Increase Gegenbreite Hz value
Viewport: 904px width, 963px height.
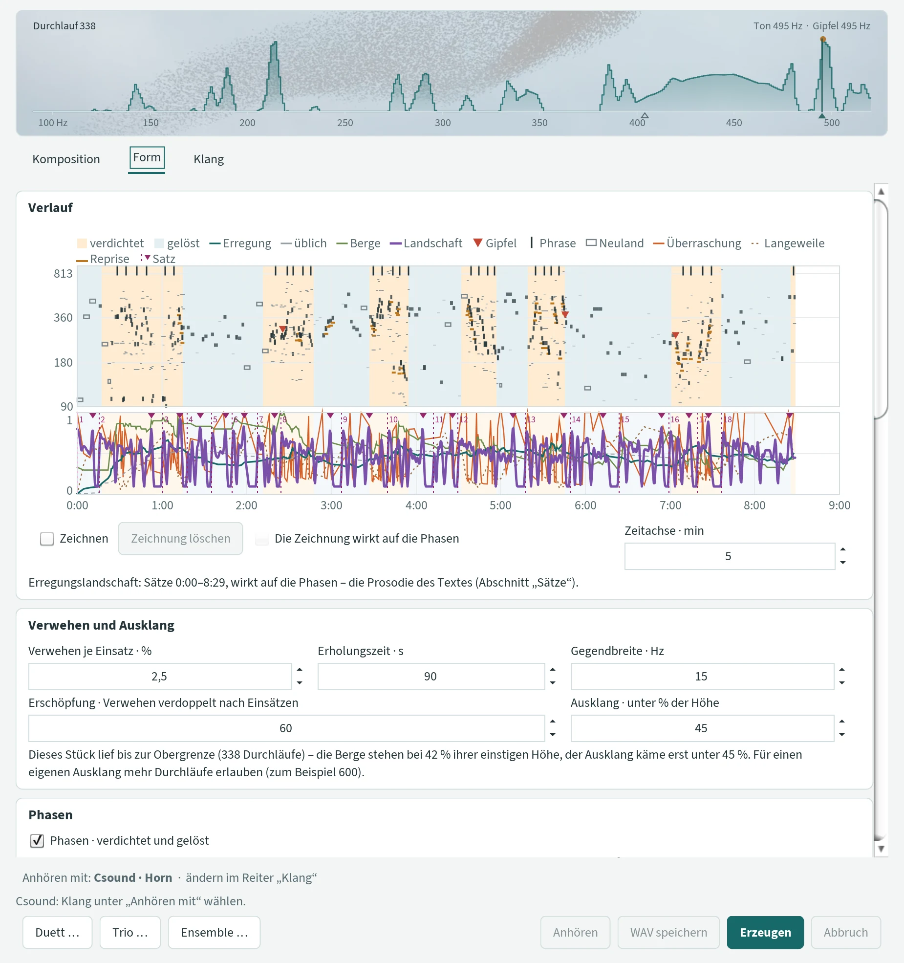coord(842,670)
